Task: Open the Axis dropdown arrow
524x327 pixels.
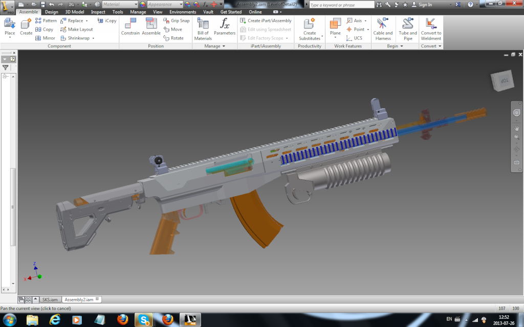Action: click(x=365, y=20)
